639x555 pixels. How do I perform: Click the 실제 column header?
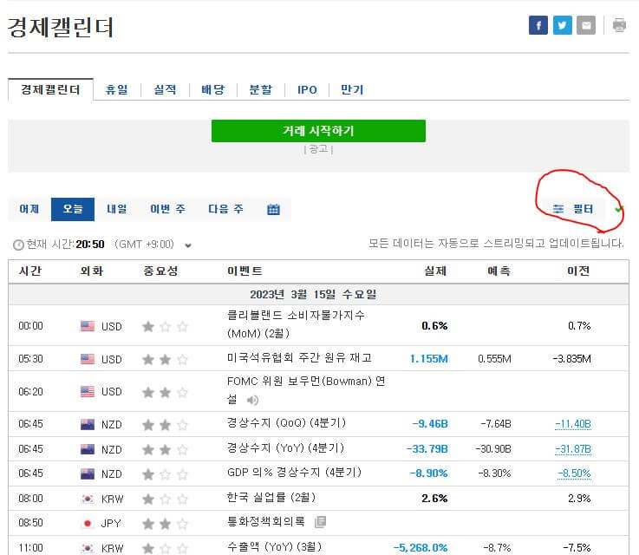[435, 271]
